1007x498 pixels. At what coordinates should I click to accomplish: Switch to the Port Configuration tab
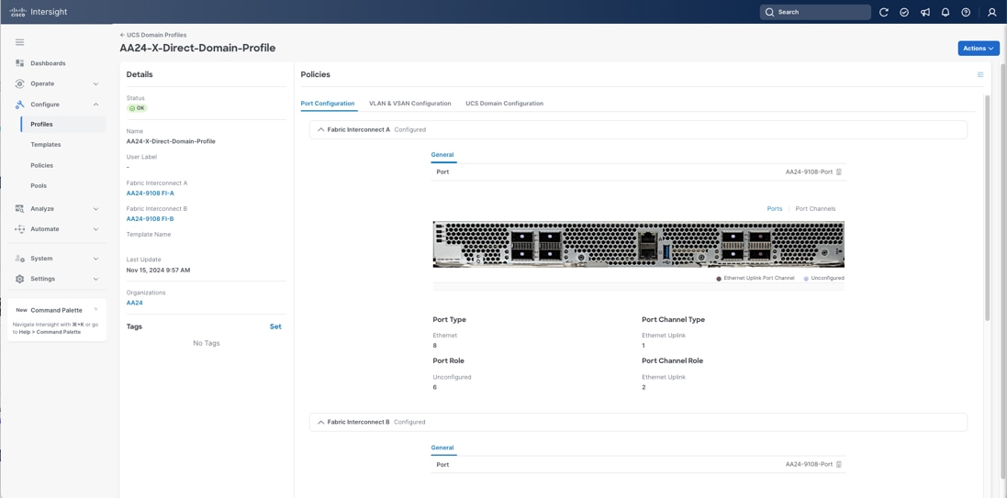point(328,104)
